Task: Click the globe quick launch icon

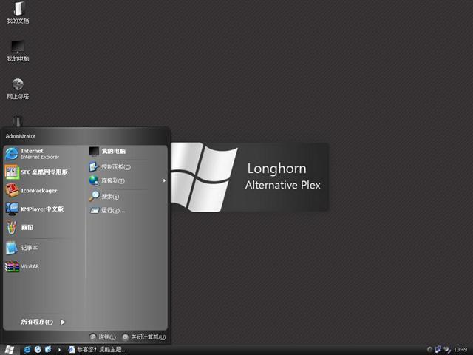Action: coord(38,350)
